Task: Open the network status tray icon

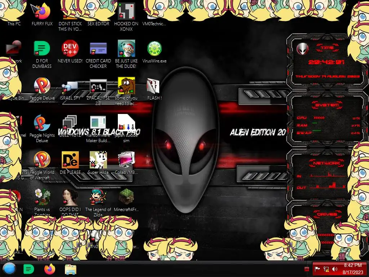Action: [x=326, y=269]
